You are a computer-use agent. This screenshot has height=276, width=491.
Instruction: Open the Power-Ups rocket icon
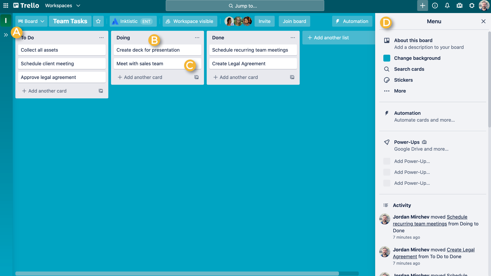[387, 142]
